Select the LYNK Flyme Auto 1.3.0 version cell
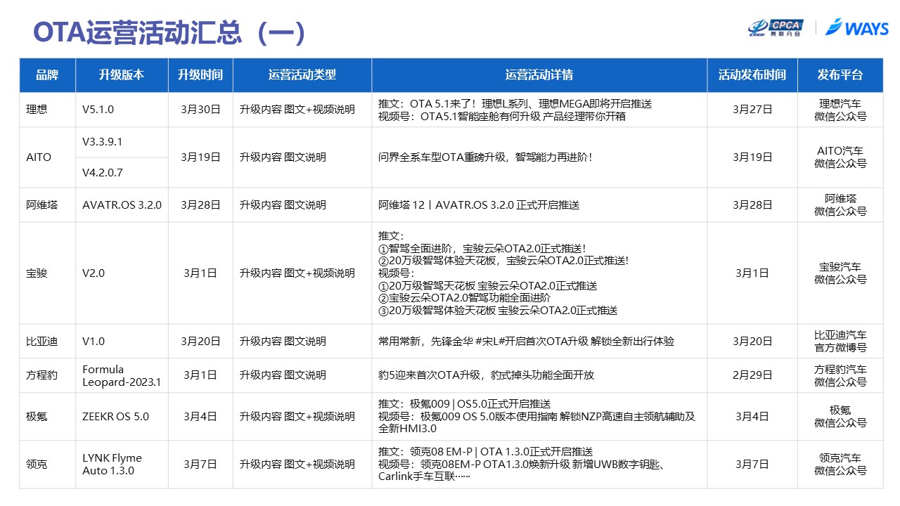Screen dimensions: 900x506 pyautogui.click(x=122, y=465)
